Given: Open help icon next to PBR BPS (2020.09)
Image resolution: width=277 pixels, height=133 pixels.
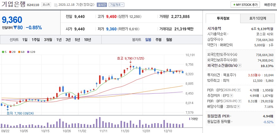Looking at the screenshot, I should (x=240, y=101).
